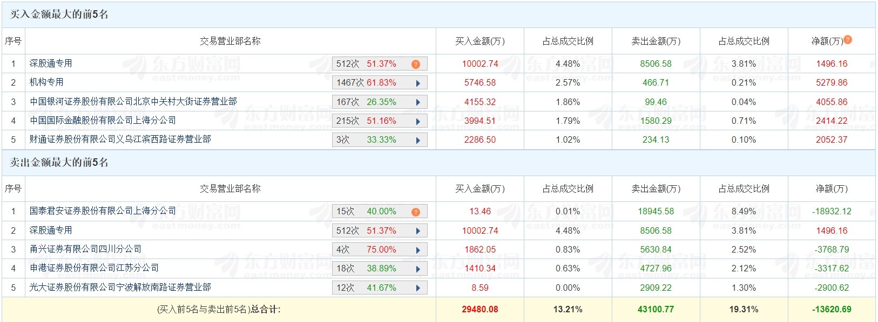Image resolution: width=878 pixels, height=322 pixels.
Task: Expand arrow for 机构专用 1467次 stats
Action: point(418,83)
